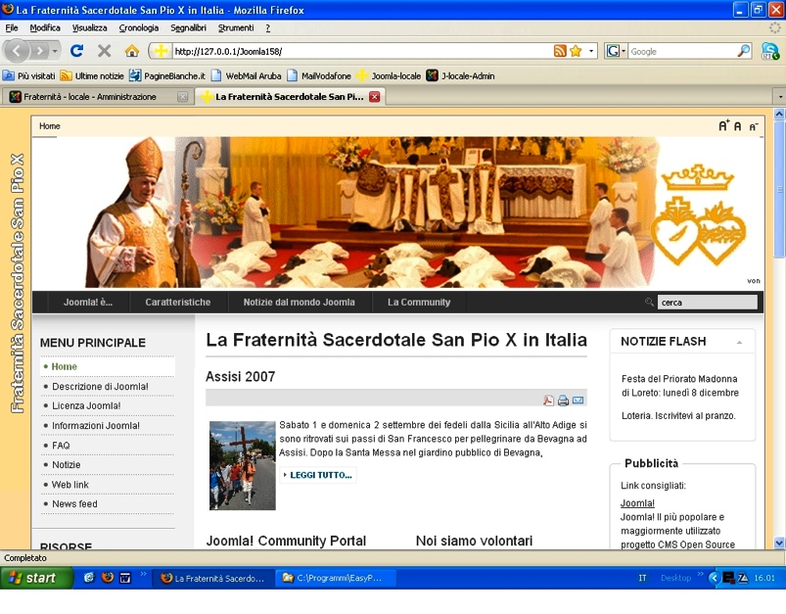Open the J-locale-Admin bookmark

click(461, 75)
